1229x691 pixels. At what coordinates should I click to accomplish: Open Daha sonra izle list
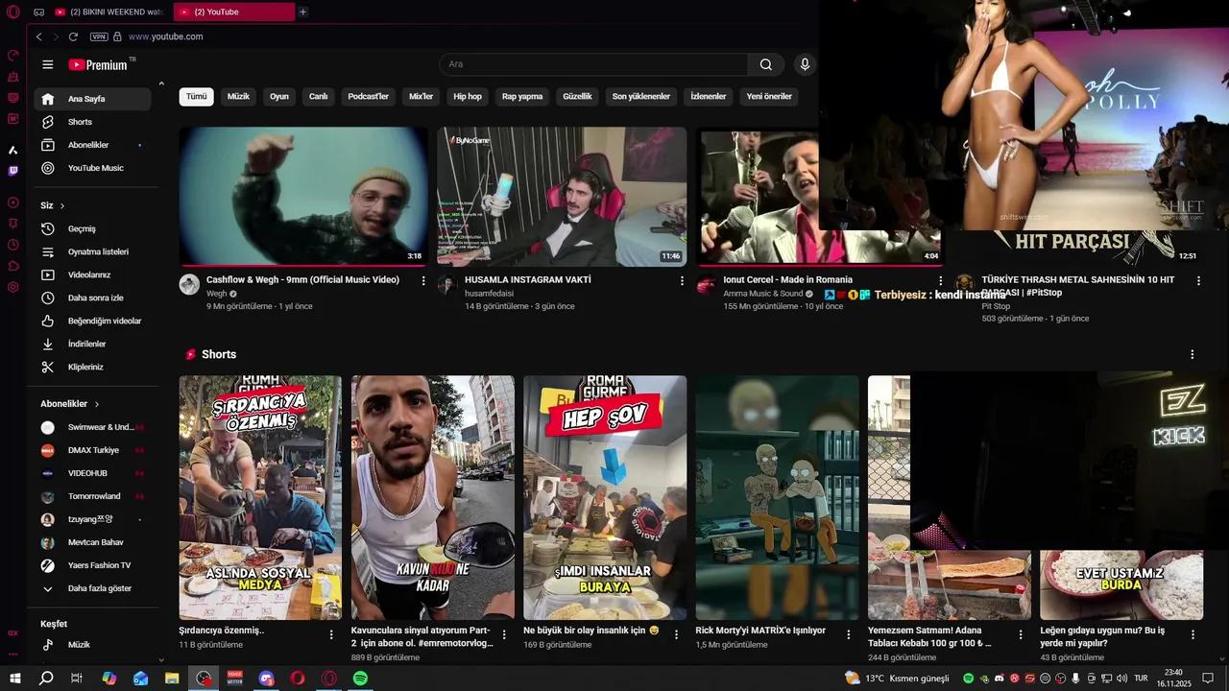tap(92, 298)
